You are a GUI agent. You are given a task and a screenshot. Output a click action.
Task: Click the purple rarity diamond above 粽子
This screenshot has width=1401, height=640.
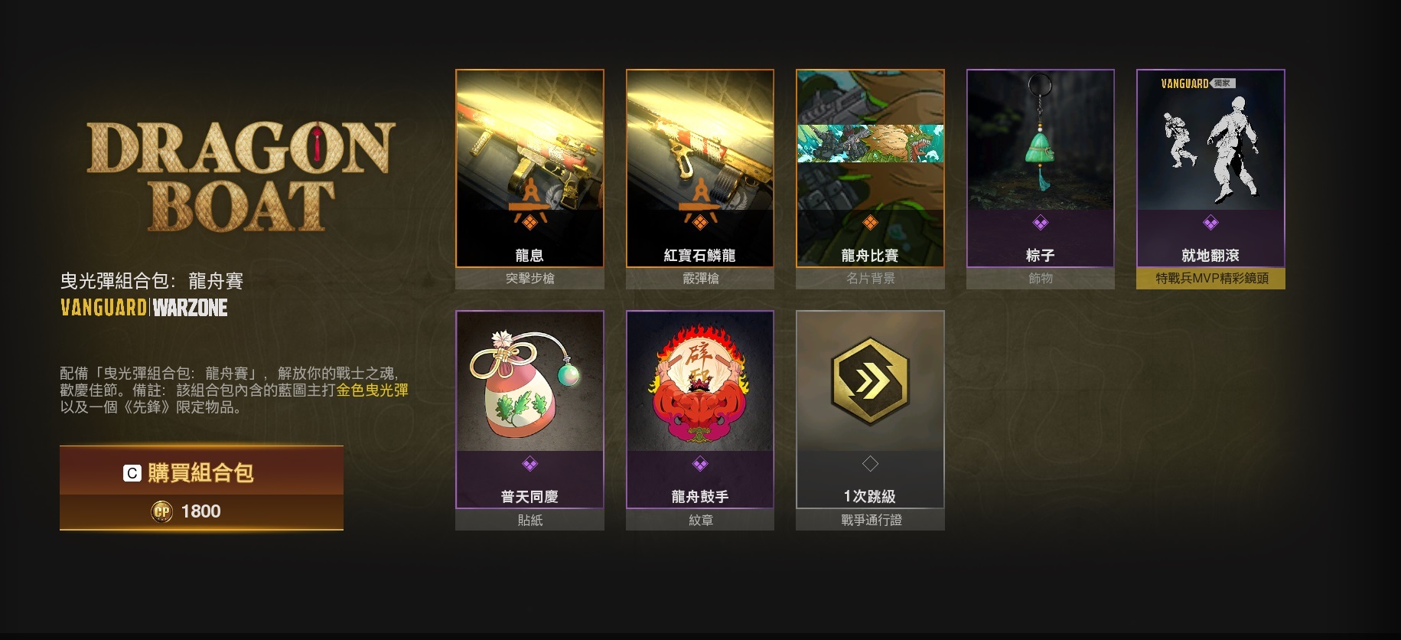1041,223
